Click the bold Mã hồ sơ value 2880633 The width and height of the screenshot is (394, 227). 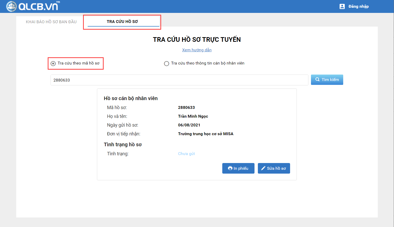(186, 108)
